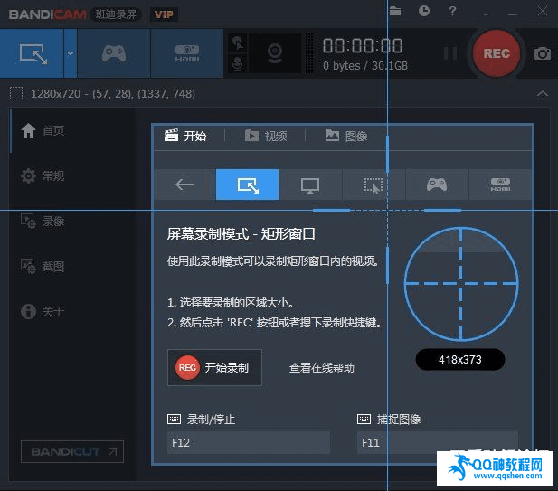Open the 常规 general settings in sidebar
The height and width of the screenshot is (491, 558).
click(x=43, y=175)
